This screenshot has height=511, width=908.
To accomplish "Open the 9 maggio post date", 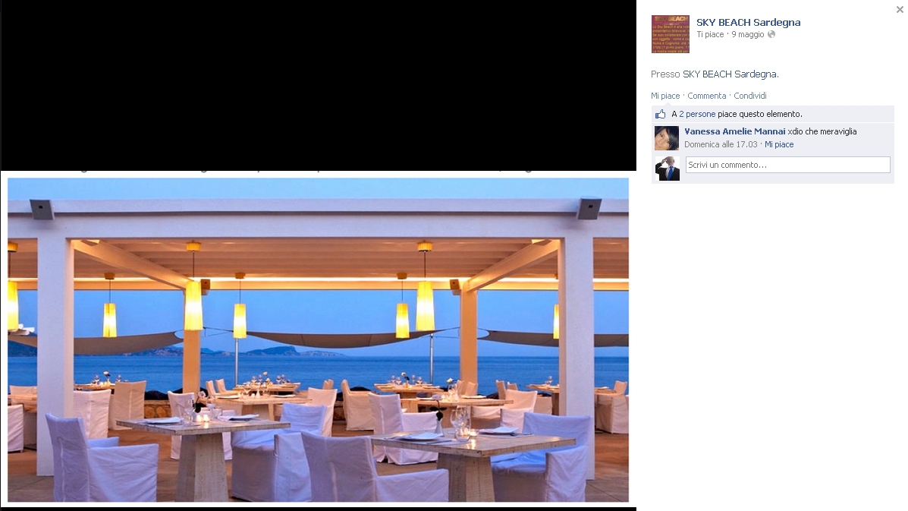I will 748,35.
